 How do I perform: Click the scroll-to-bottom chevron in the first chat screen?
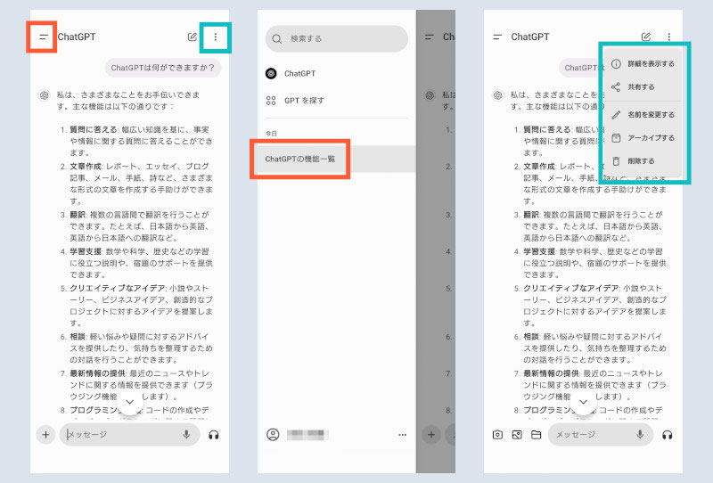coord(129,402)
